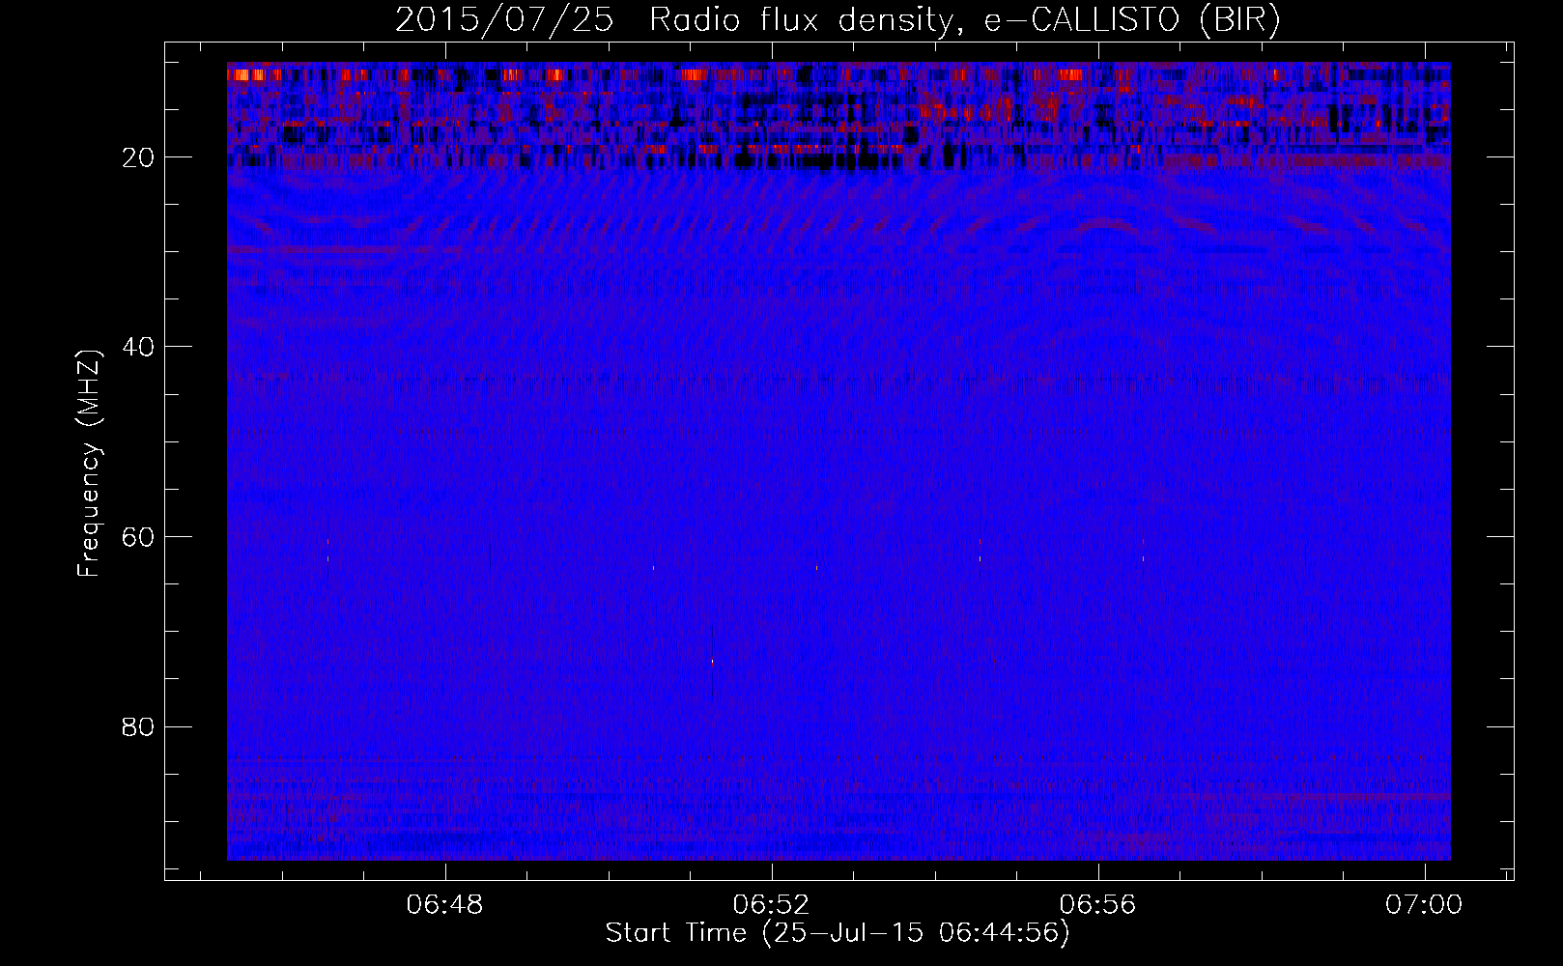Click the 06:48 time axis label

click(x=445, y=905)
